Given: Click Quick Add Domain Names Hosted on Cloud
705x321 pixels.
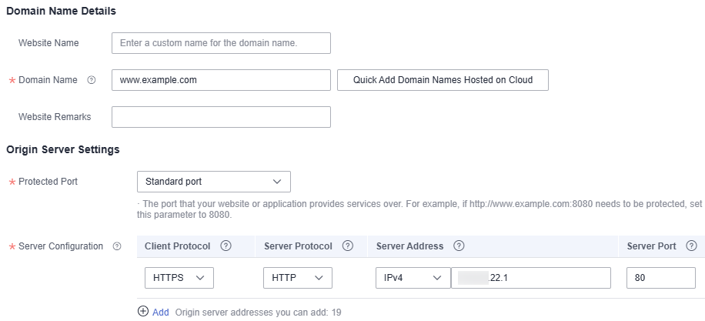Looking at the screenshot, I should [443, 80].
